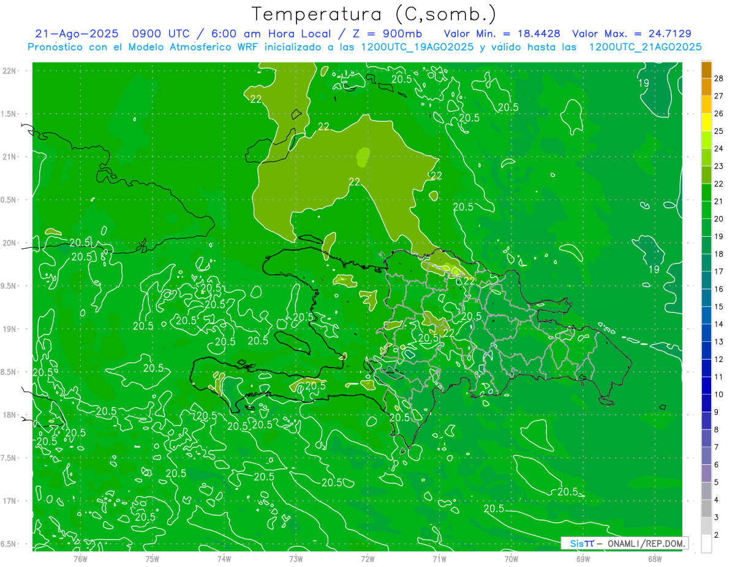Screen dimensions: 735x567
Task: Click the color bar segment between 22 and 23
Action: tap(706, 175)
